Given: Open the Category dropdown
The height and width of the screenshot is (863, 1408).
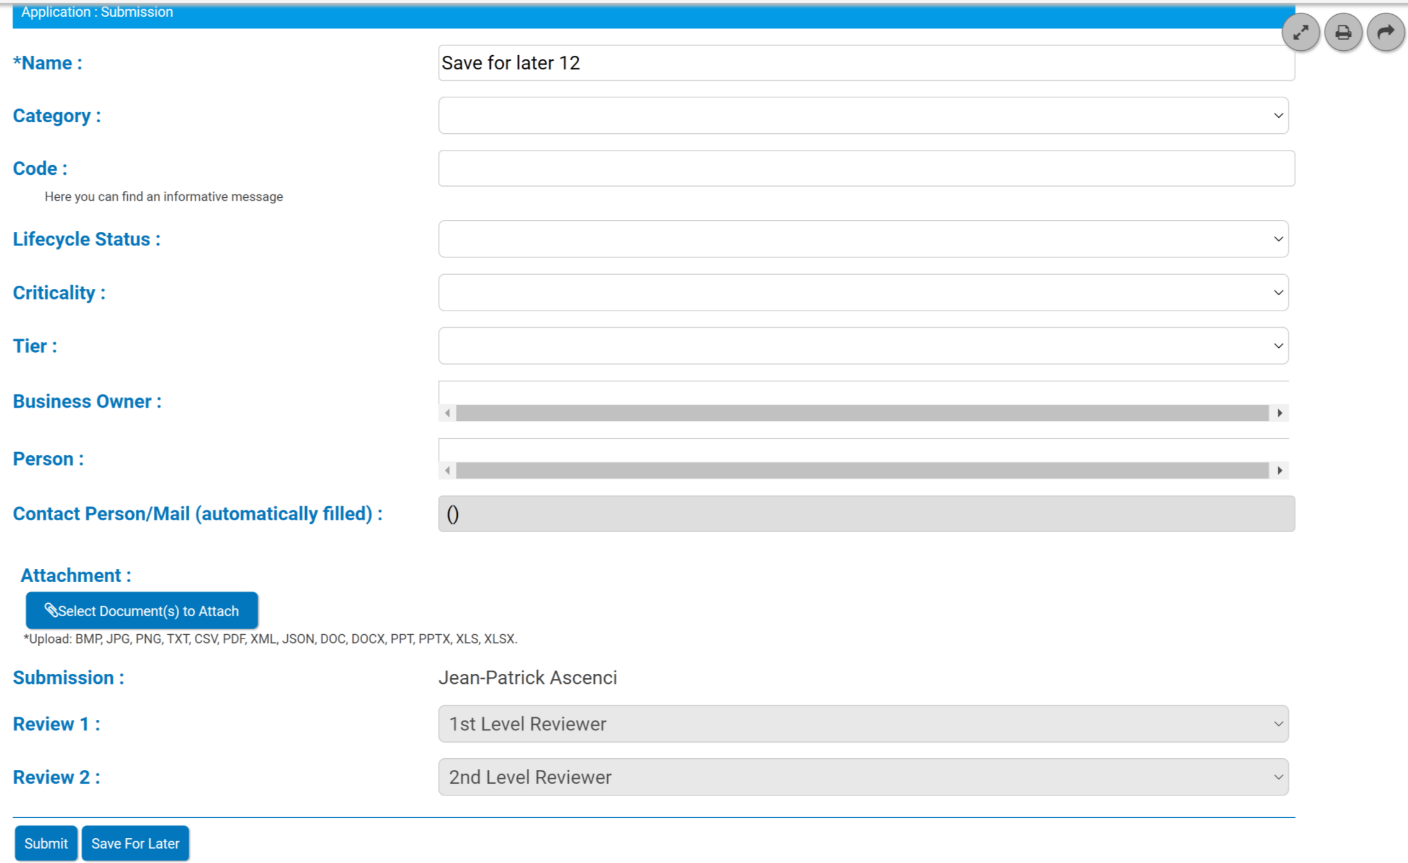Looking at the screenshot, I should pos(863,116).
